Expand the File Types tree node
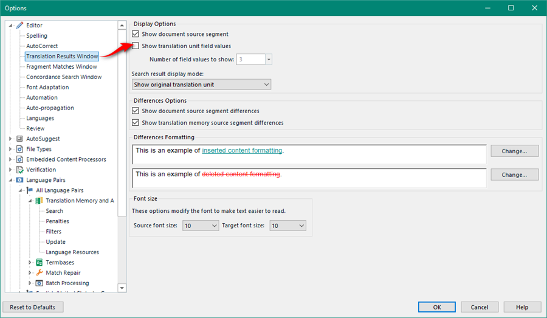This screenshot has height=318, width=547. coord(10,149)
